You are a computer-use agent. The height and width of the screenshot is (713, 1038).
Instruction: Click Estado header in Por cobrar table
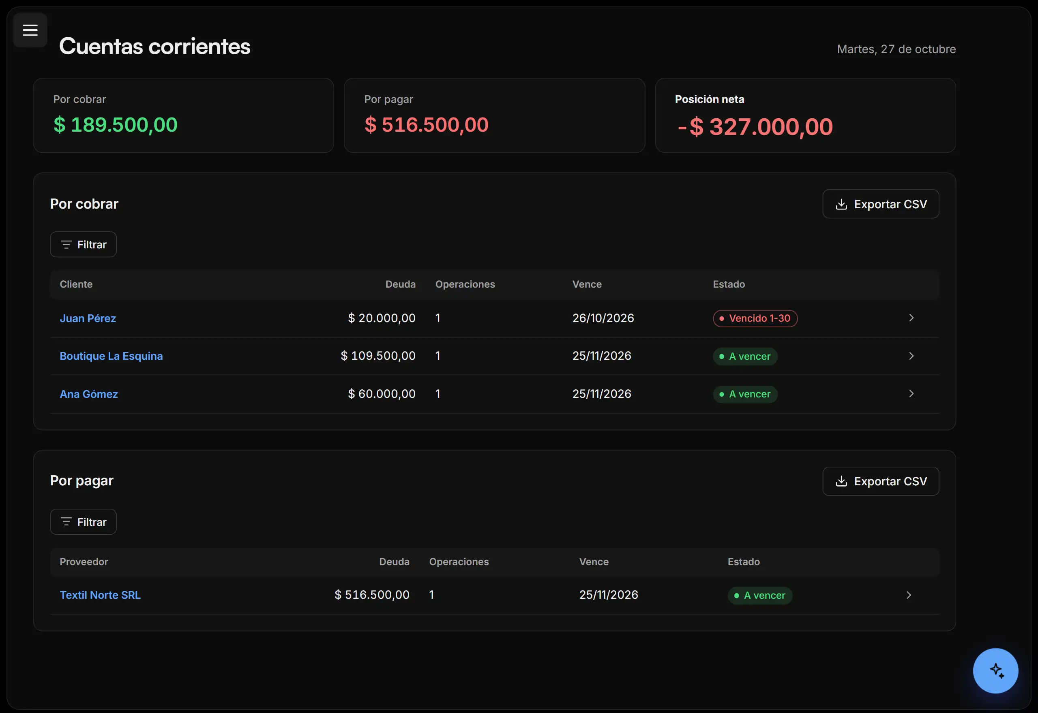[729, 284]
